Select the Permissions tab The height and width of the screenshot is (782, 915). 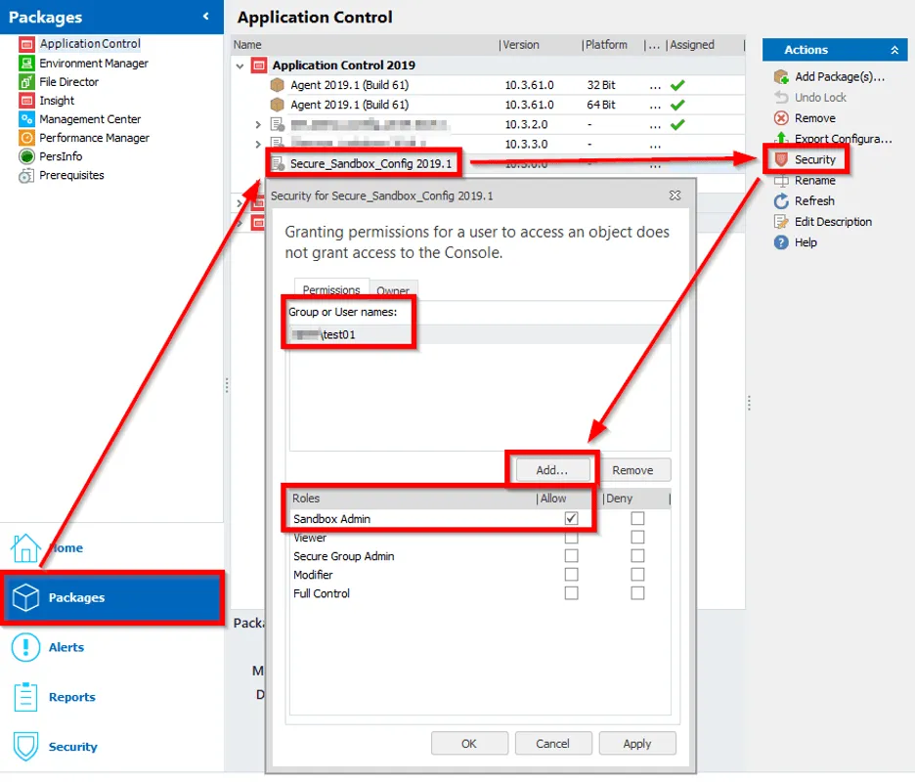tap(330, 290)
